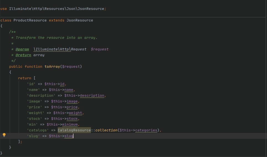Place cursor on 'slug' property after $this->
Viewport: 267px width, 157px height.
click(69, 136)
